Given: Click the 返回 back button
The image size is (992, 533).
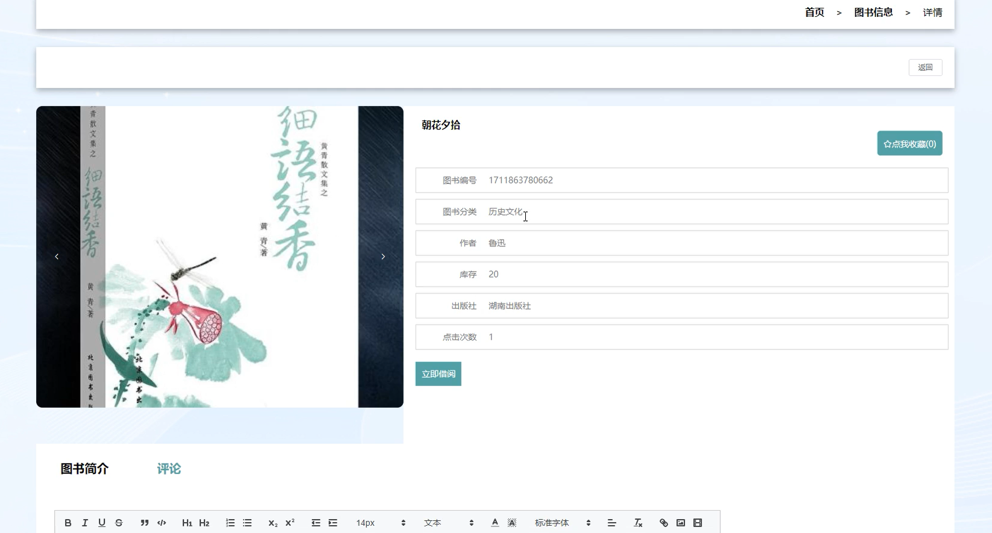Looking at the screenshot, I should (x=925, y=67).
